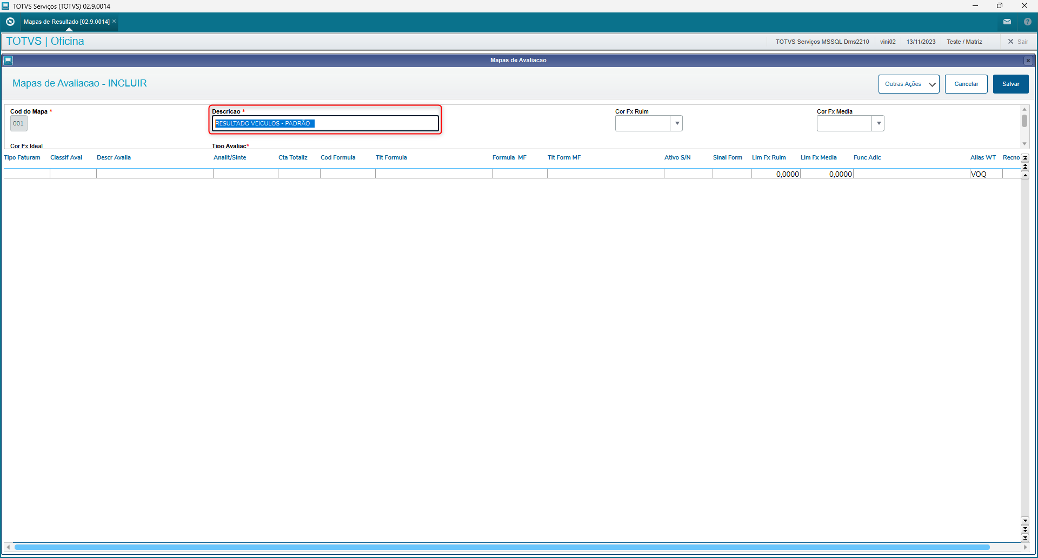The width and height of the screenshot is (1038, 558).
Task: Click the TOTVS Serviços MSSQL Dms2210 status entry
Action: [x=822, y=42]
